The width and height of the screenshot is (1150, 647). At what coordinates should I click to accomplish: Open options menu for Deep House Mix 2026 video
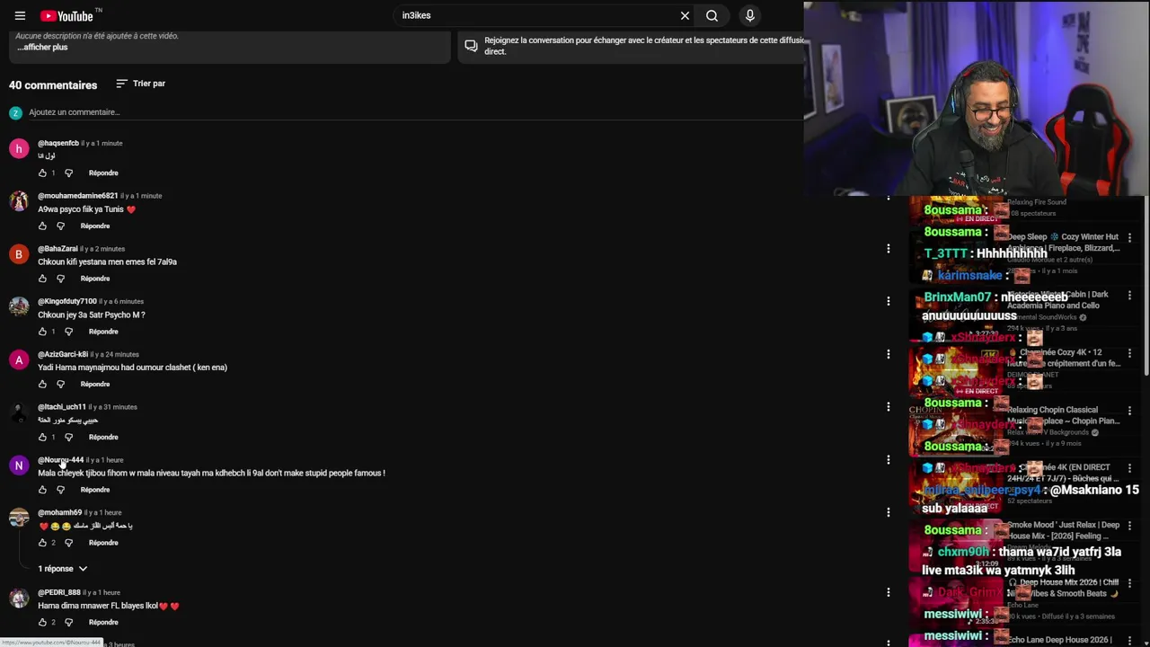tap(1129, 582)
